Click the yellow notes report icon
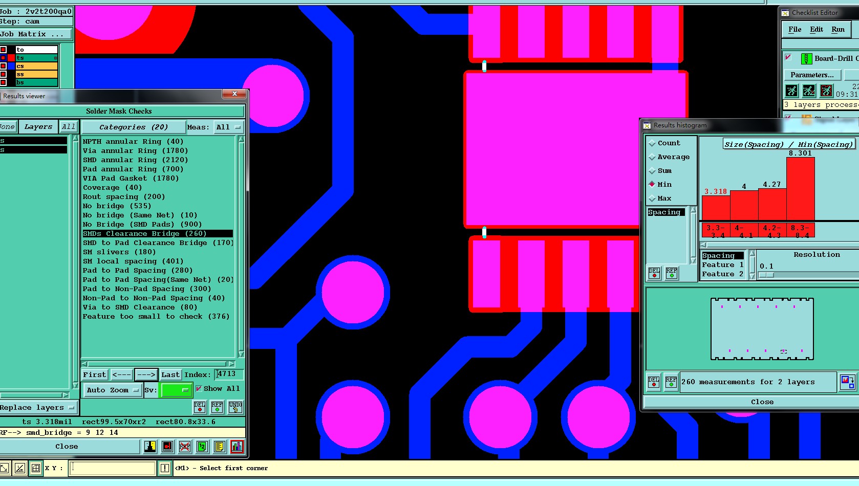The height and width of the screenshot is (486, 859). pyautogui.click(x=220, y=447)
